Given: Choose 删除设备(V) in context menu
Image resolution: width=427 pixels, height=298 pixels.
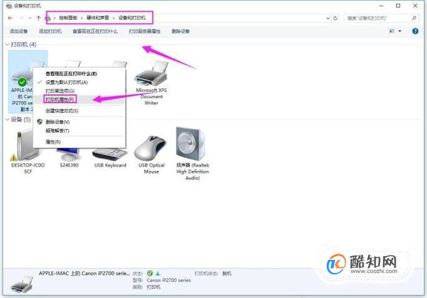Looking at the screenshot, I should pyautogui.click(x=80, y=122).
